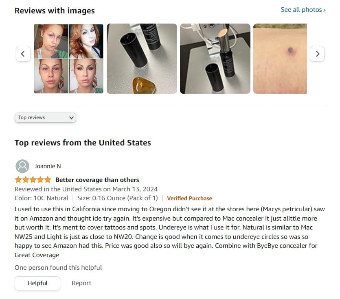This screenshot has height=299, width=340.
Task: Report Joannie N's review
Action: [x=81, y=283]
